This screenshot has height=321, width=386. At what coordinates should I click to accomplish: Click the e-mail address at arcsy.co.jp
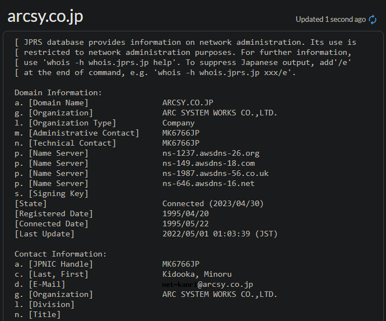point(207,285)
